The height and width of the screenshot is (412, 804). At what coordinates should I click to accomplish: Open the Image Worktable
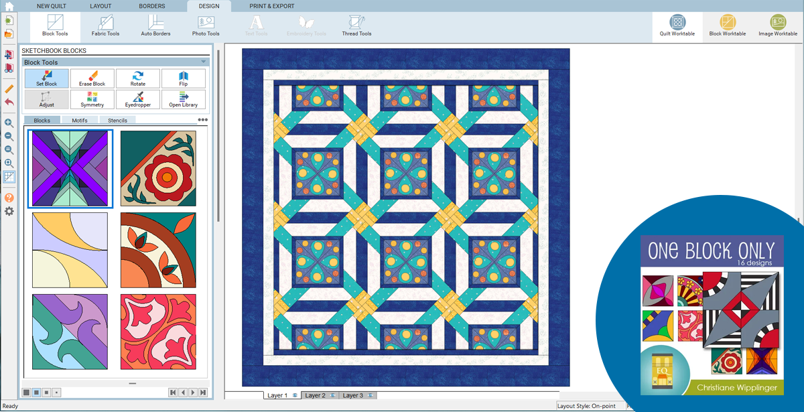(777, 27)
